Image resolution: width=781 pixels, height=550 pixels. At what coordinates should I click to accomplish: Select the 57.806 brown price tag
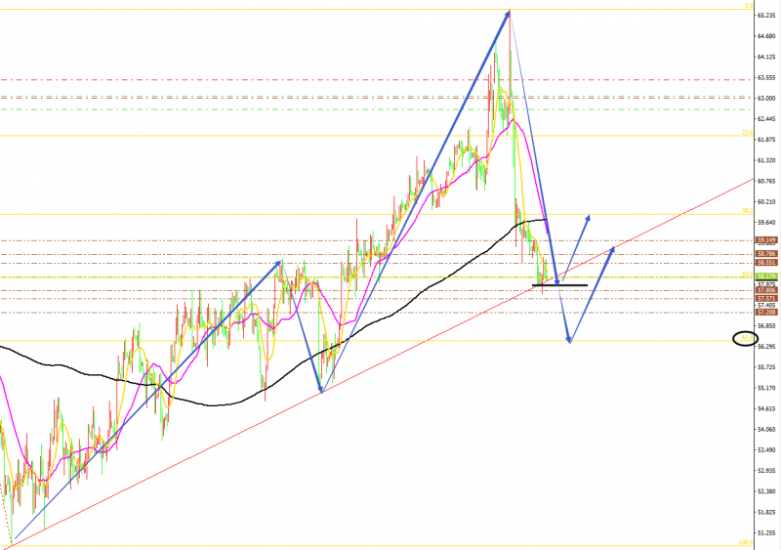766,290
